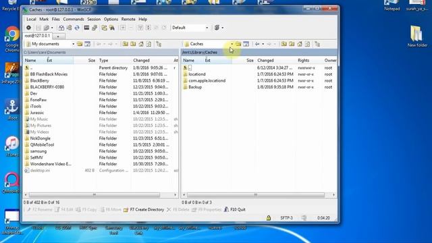Screen dimensions: 432x243
Task: Expand the Caches directory dropdown
Action: pyautogui.click(x=232, y=44)
